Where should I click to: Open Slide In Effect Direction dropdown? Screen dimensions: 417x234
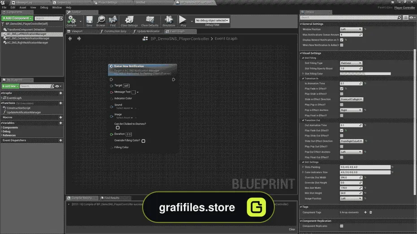point(352,99)
